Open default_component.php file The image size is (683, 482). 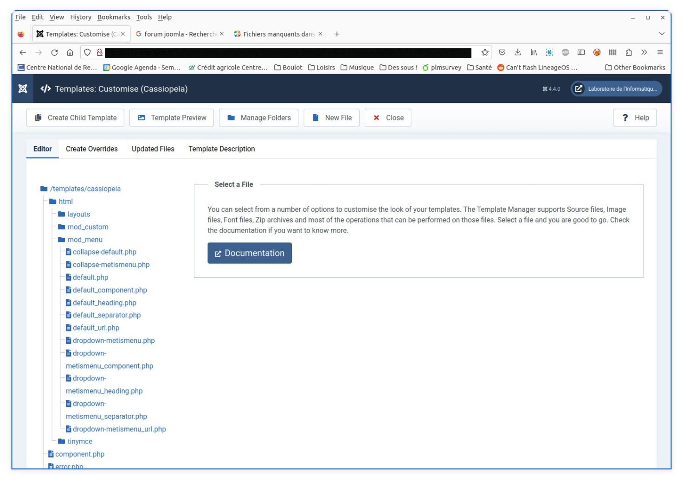[x=106, y=290]
